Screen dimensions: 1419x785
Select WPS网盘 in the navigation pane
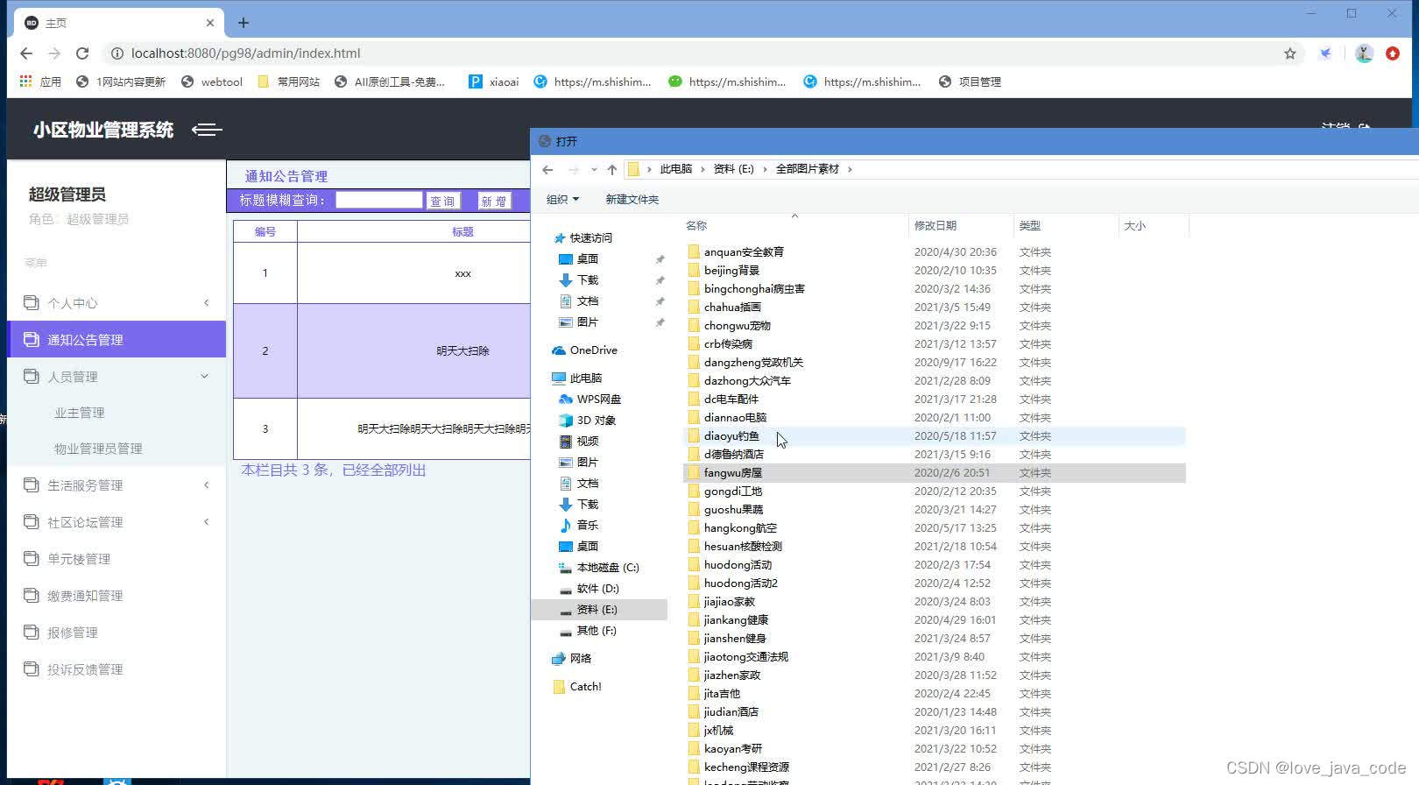(590, 400)
